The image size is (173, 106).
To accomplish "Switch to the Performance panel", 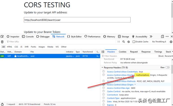I will [92, 37].
